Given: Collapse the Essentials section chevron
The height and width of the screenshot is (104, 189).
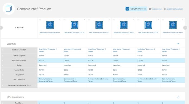Looking at the screenshot, I should (x=178, y=44).
